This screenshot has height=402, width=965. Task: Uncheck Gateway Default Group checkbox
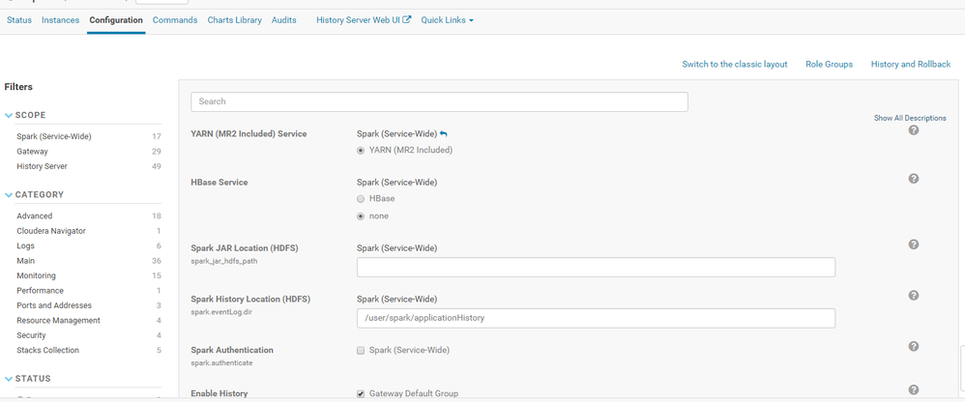click(x=361, y=393)
